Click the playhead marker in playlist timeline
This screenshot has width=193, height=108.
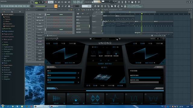point(142,14)
